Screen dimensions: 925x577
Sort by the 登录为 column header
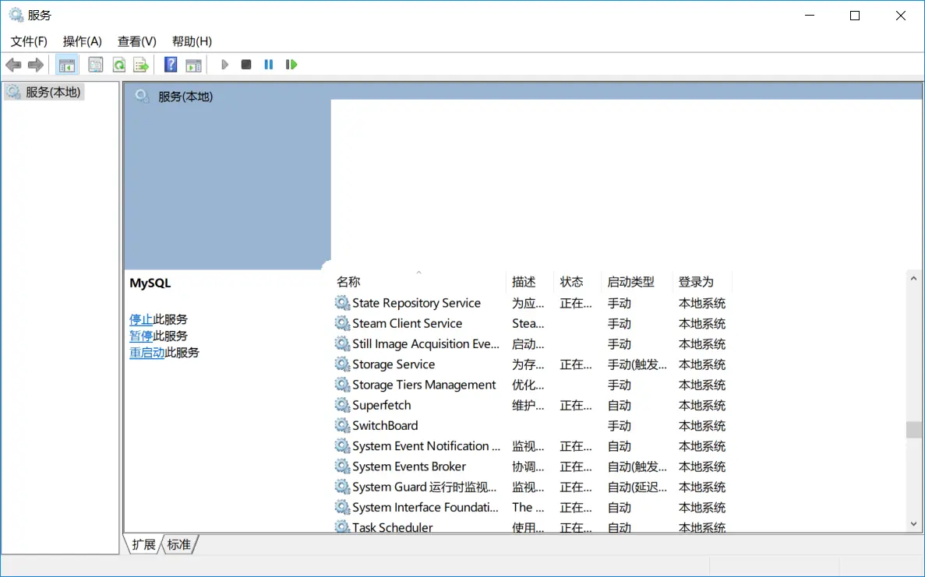pyautogui.click(x=702, y=282)
